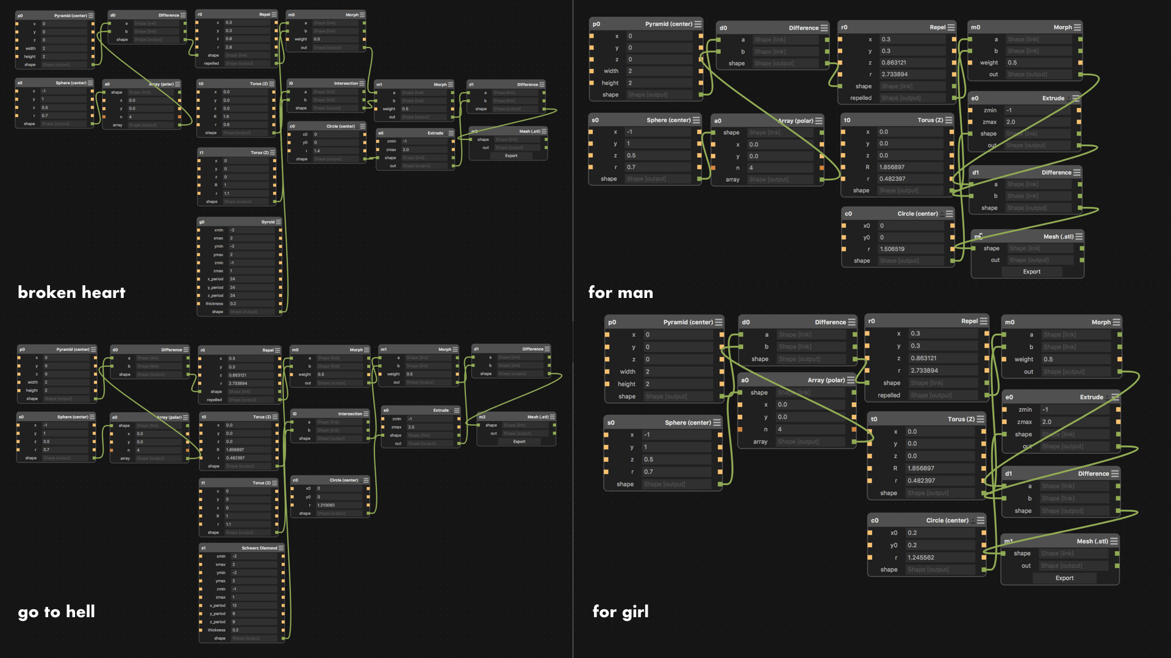Viewport: 1171px width, 658px height.
Task: Open Torus (Z) menu icon in 'for man' graph
Action: (949, 121)
